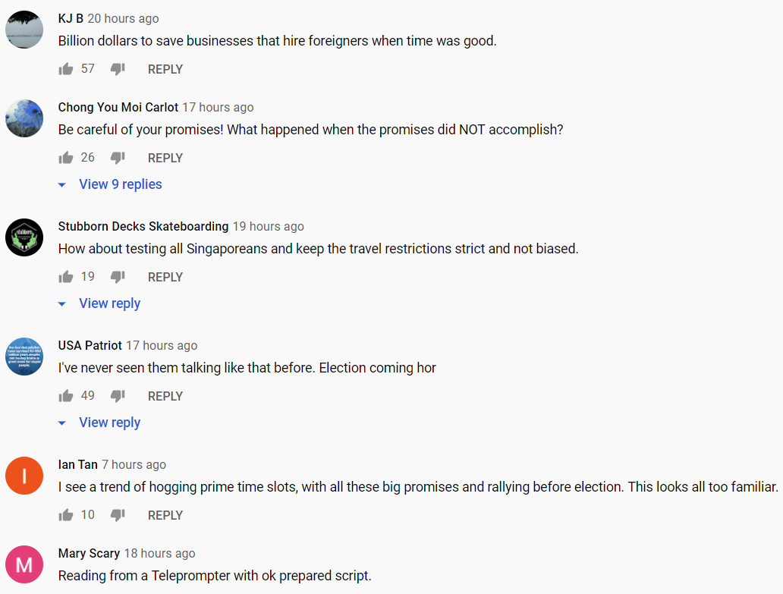Thumbs up Chong You Moi Carlot's comment

pos(65,158)
